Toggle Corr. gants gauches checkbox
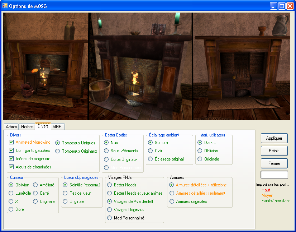This screenshot has height=232, width=296. point(11,150)
